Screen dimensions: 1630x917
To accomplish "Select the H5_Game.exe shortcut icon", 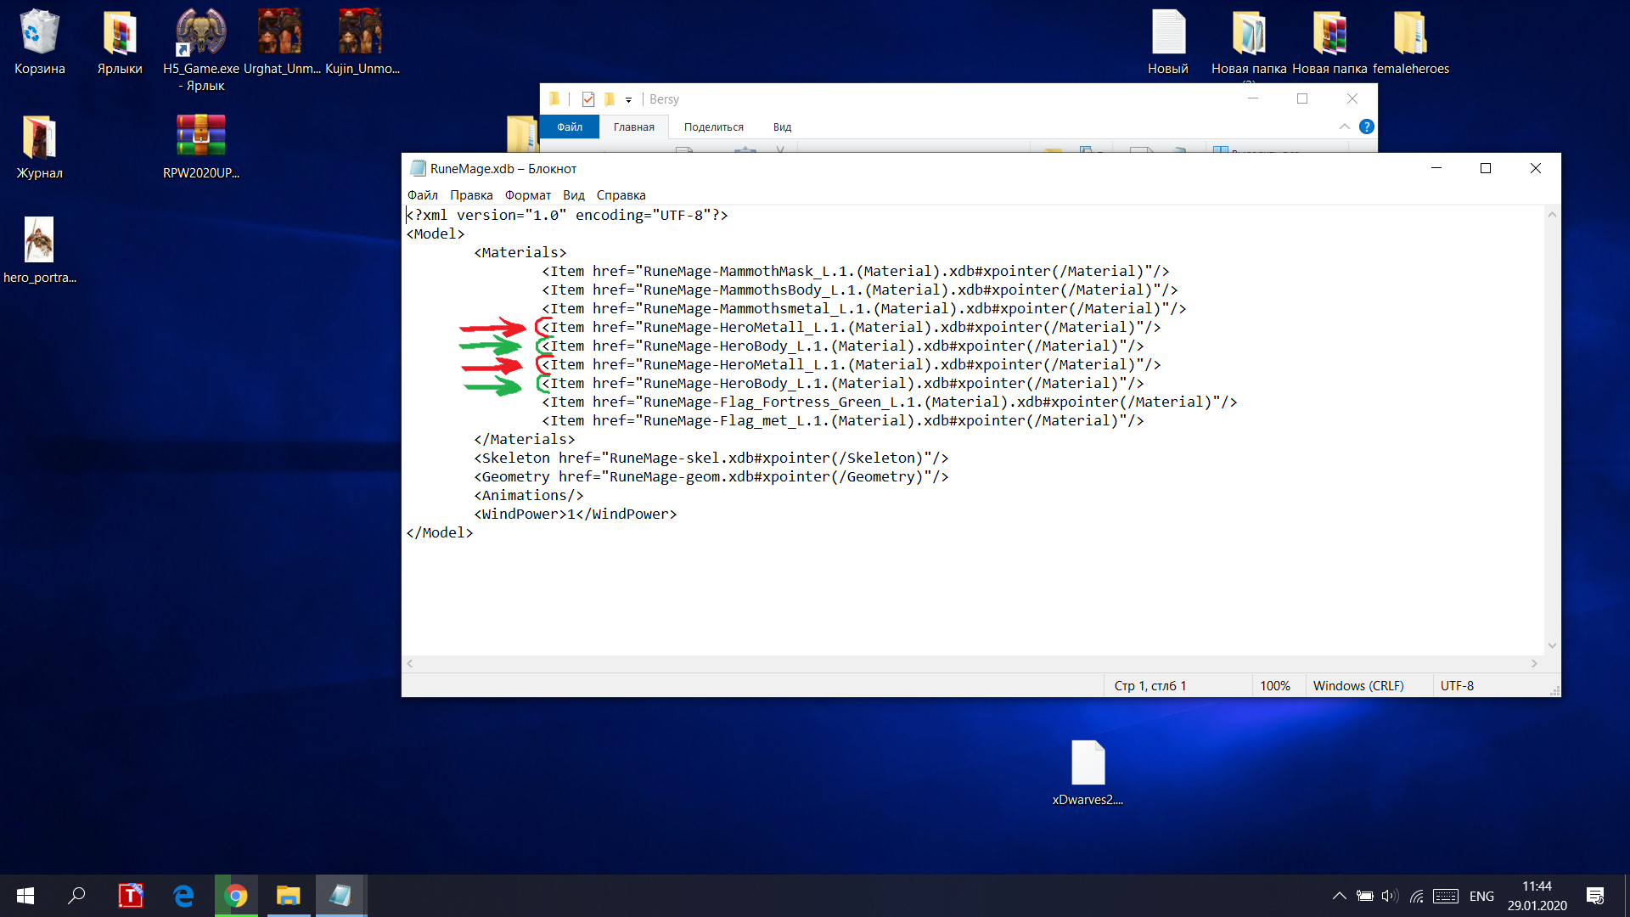I will (201, 49).
